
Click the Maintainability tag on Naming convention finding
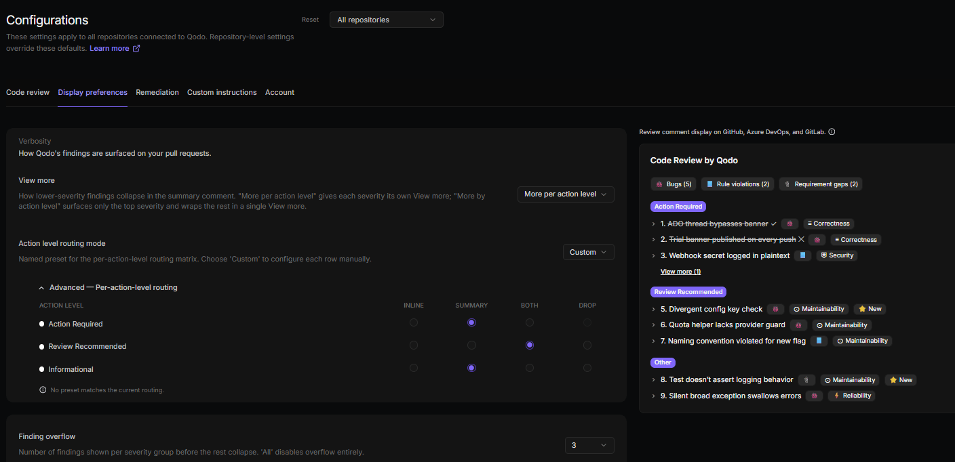(x=863, y=341)
